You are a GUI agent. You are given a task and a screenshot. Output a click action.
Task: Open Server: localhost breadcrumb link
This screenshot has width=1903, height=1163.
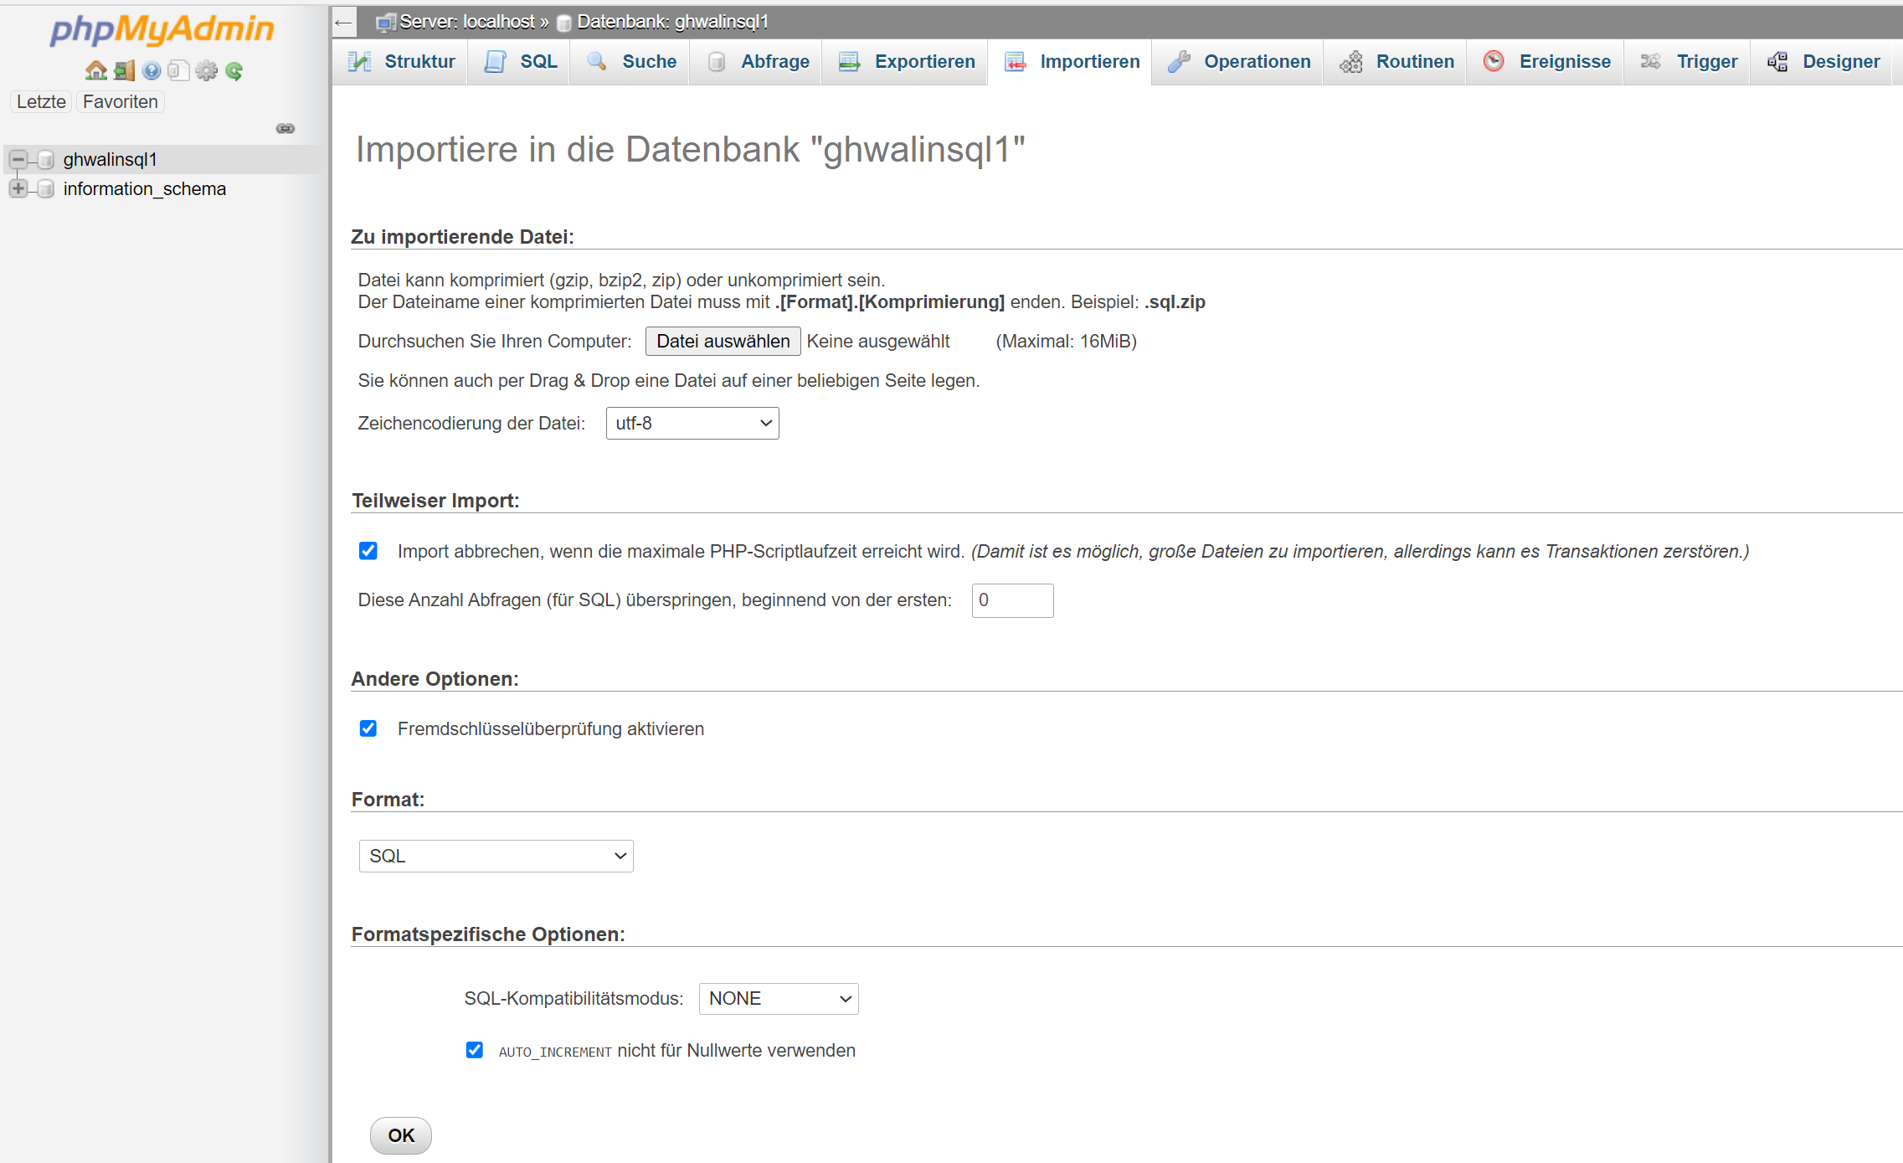click(467, 22)
